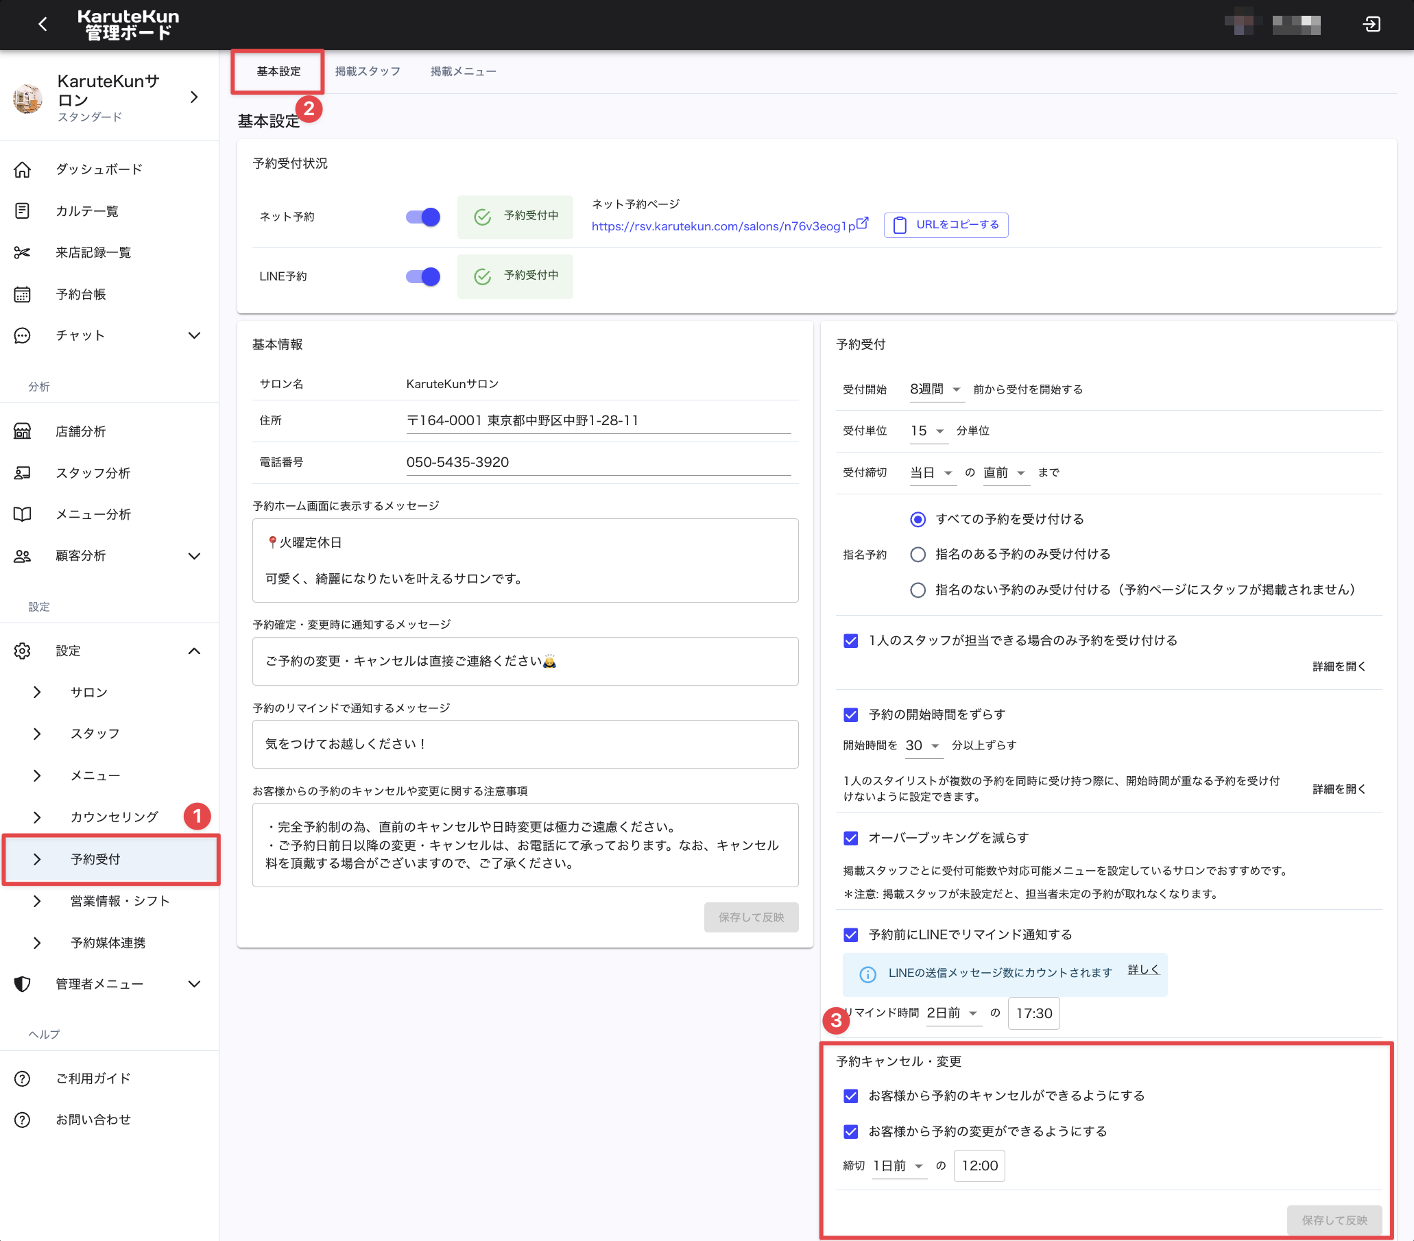Viewport: 1414px width, 1241px height.
Task: Open the 受付締切 当日 dropdown
Action: pyautogui.click(x=932, y=472)
